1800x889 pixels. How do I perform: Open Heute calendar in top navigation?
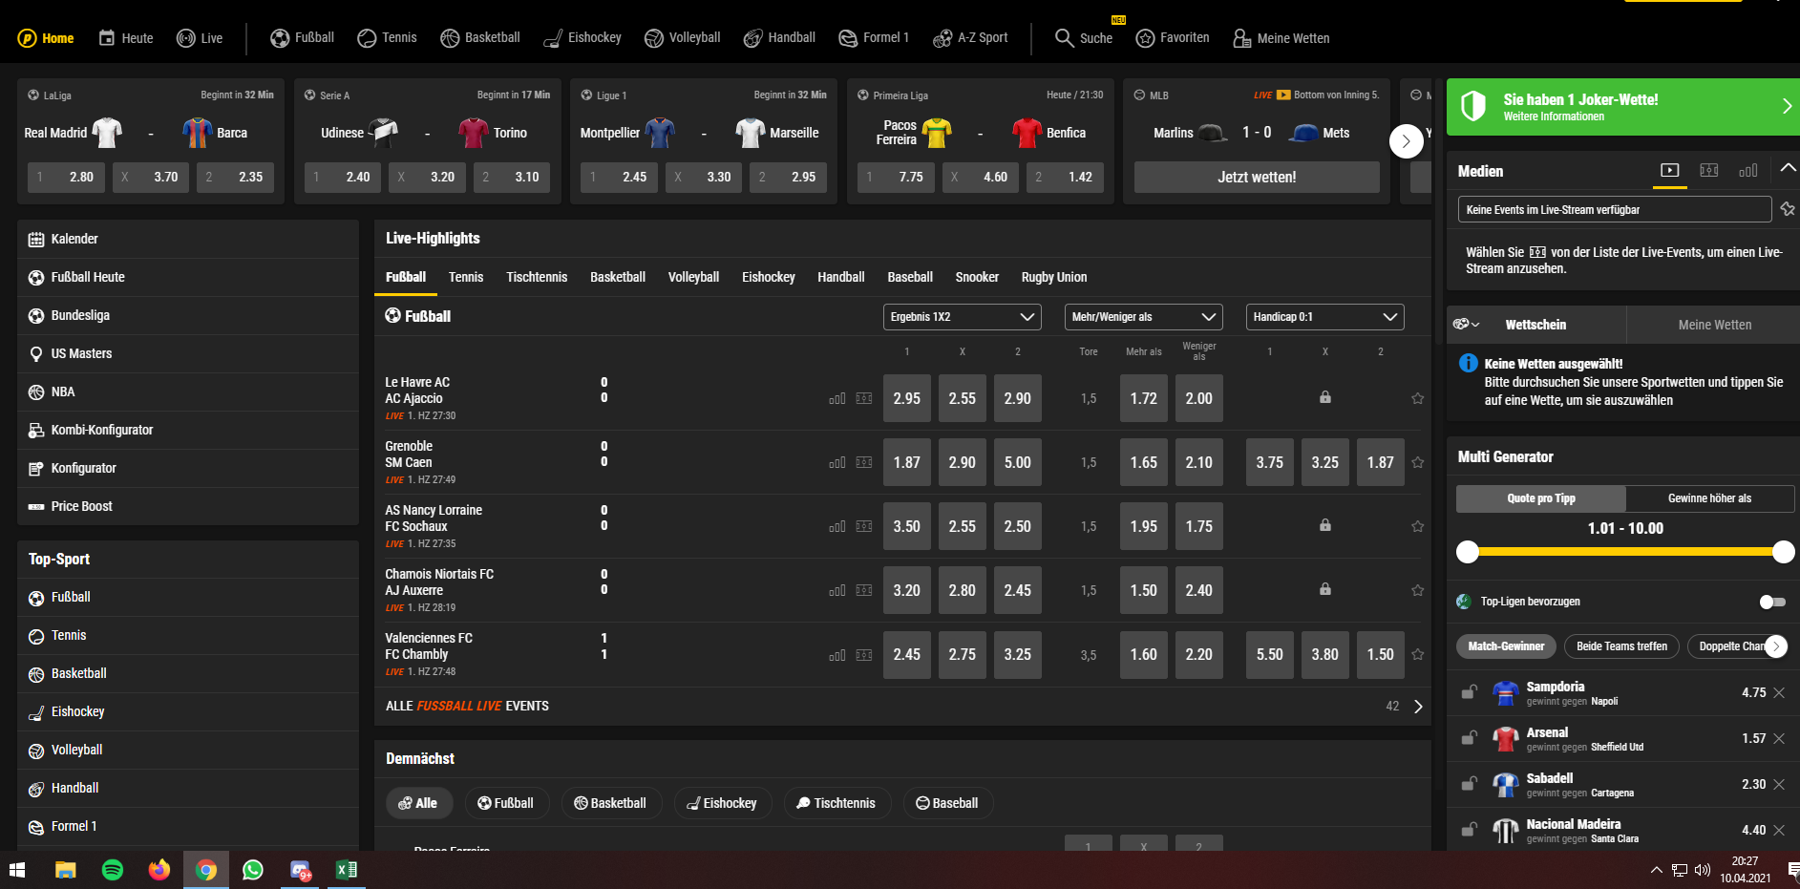click(126, 38)
